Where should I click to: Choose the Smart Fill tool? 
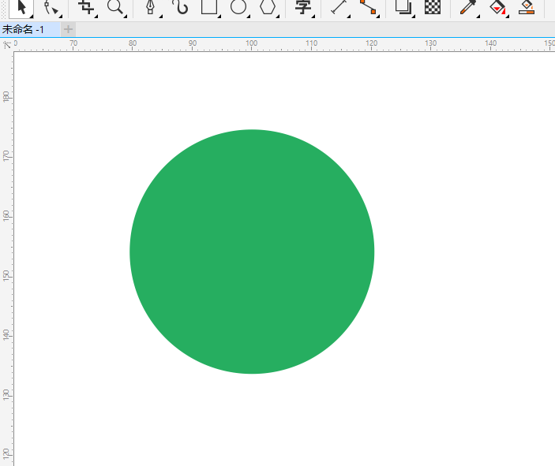[x=527, y=8]
